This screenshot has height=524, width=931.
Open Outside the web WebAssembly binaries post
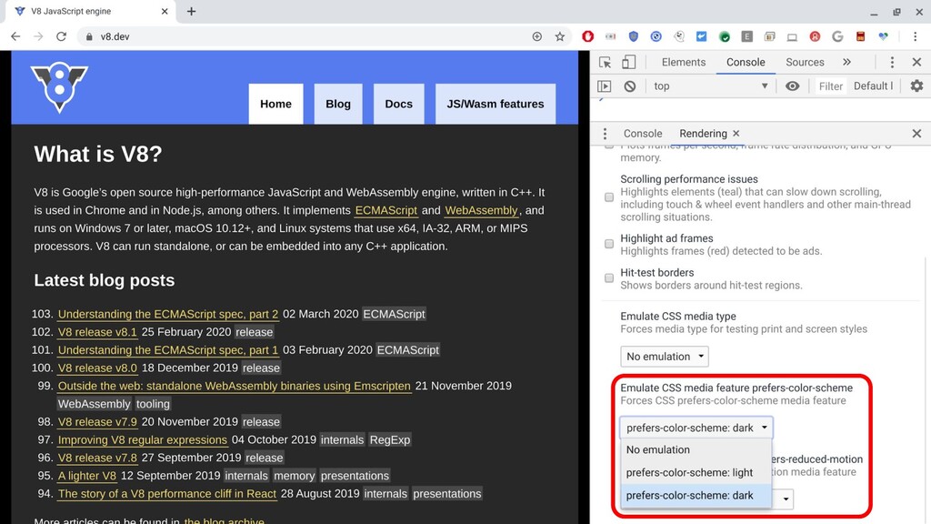[235, 386]
